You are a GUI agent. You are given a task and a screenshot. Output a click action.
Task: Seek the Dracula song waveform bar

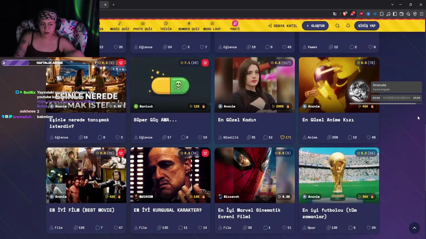coord(396,98)
